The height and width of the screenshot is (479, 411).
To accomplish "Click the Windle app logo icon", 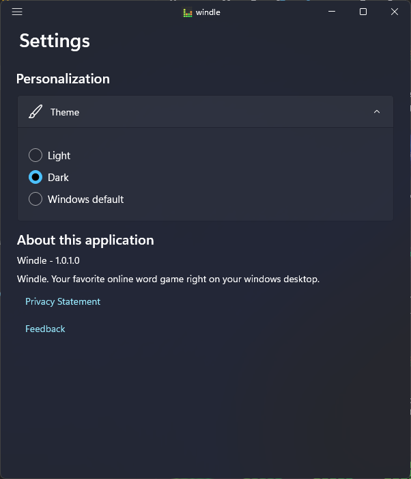I will point(188,12).
